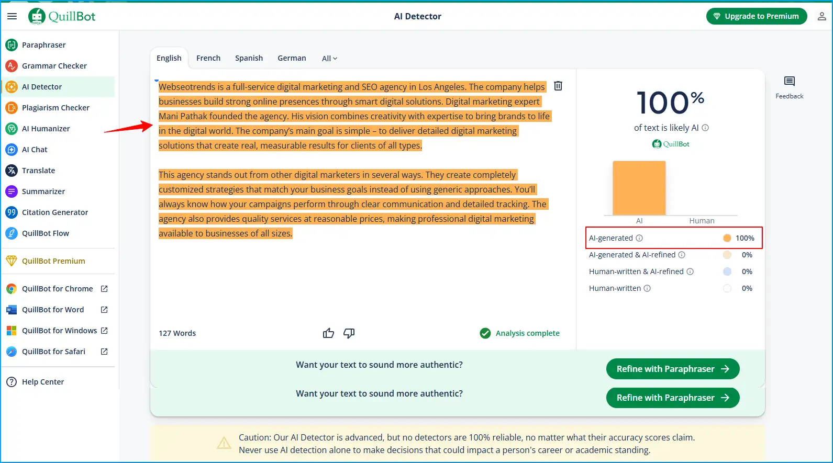The height and width of the screenshot is (463, 833).
Task: Open the QuillBot Premium link
Action: pyautogui.click(x=53, y=261)
